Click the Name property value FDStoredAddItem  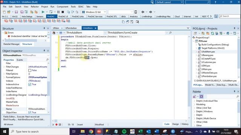tap(37, 109)
